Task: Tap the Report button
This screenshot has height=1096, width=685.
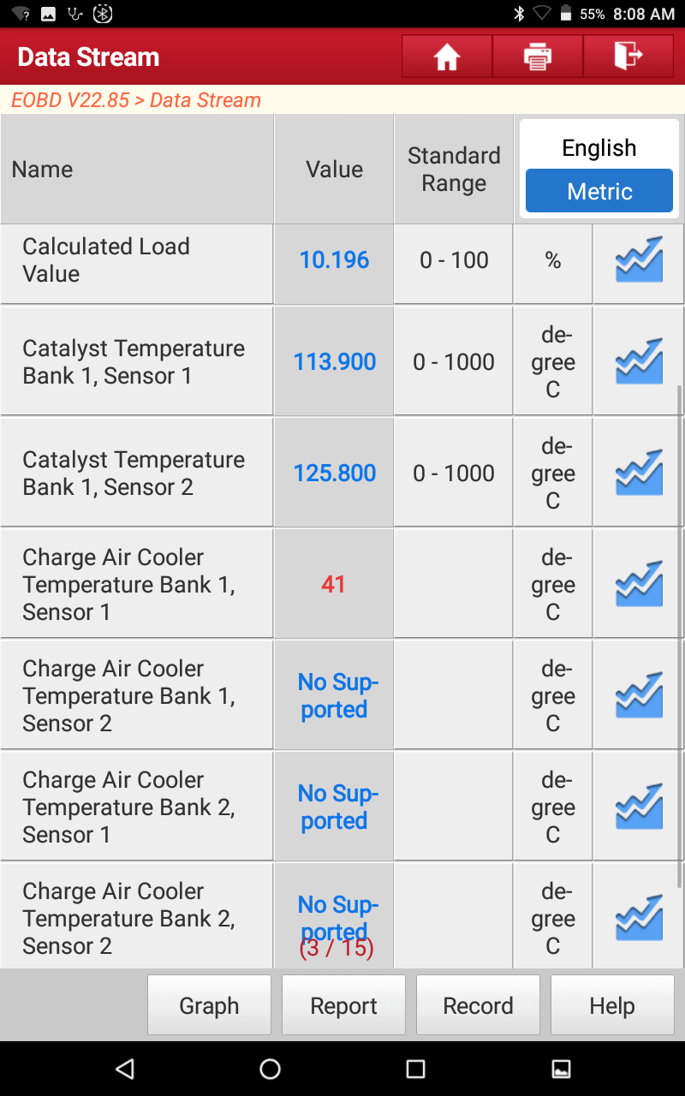Action: click(343, 1005)
